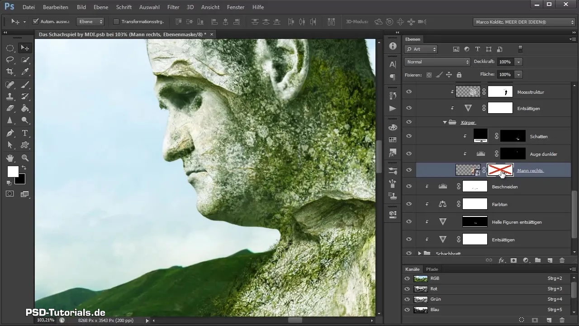Select the Crop tool

[10, 72]
